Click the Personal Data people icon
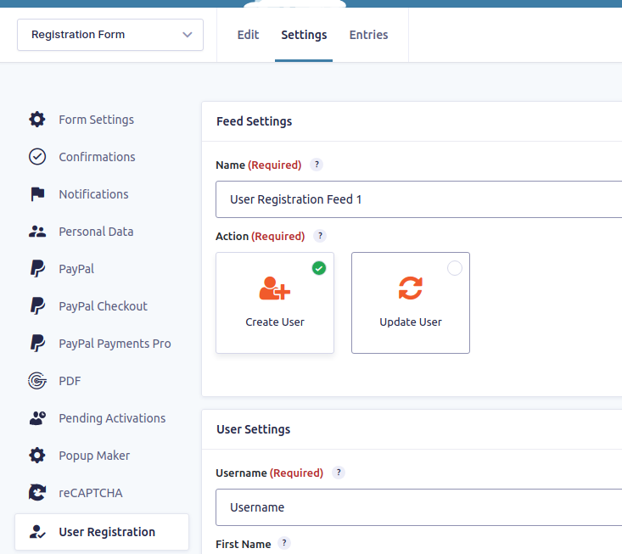The height and width of the screenshot is (554, 622). click(37, 232)
